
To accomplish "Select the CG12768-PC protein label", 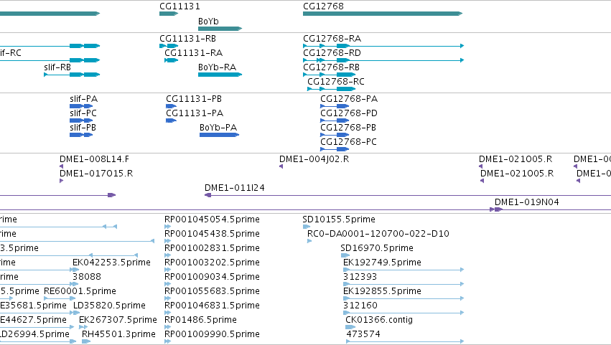I will [x=348, y=142].
